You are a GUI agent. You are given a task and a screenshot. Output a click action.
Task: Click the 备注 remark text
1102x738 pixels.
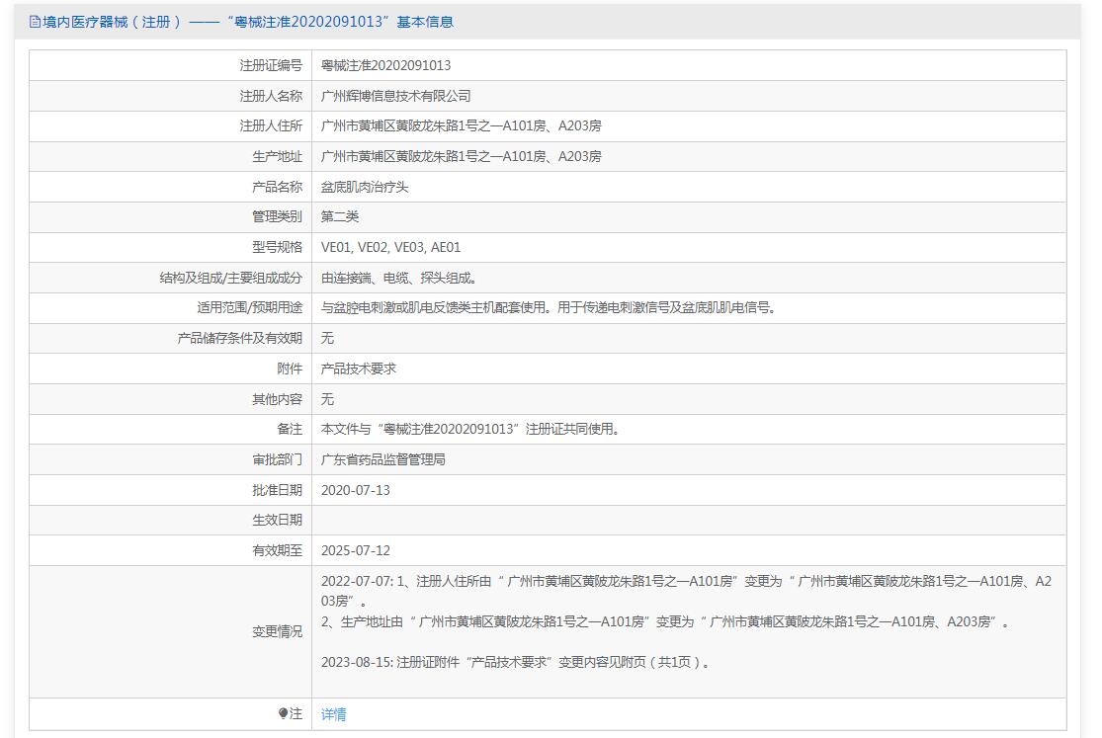point(470,429)
